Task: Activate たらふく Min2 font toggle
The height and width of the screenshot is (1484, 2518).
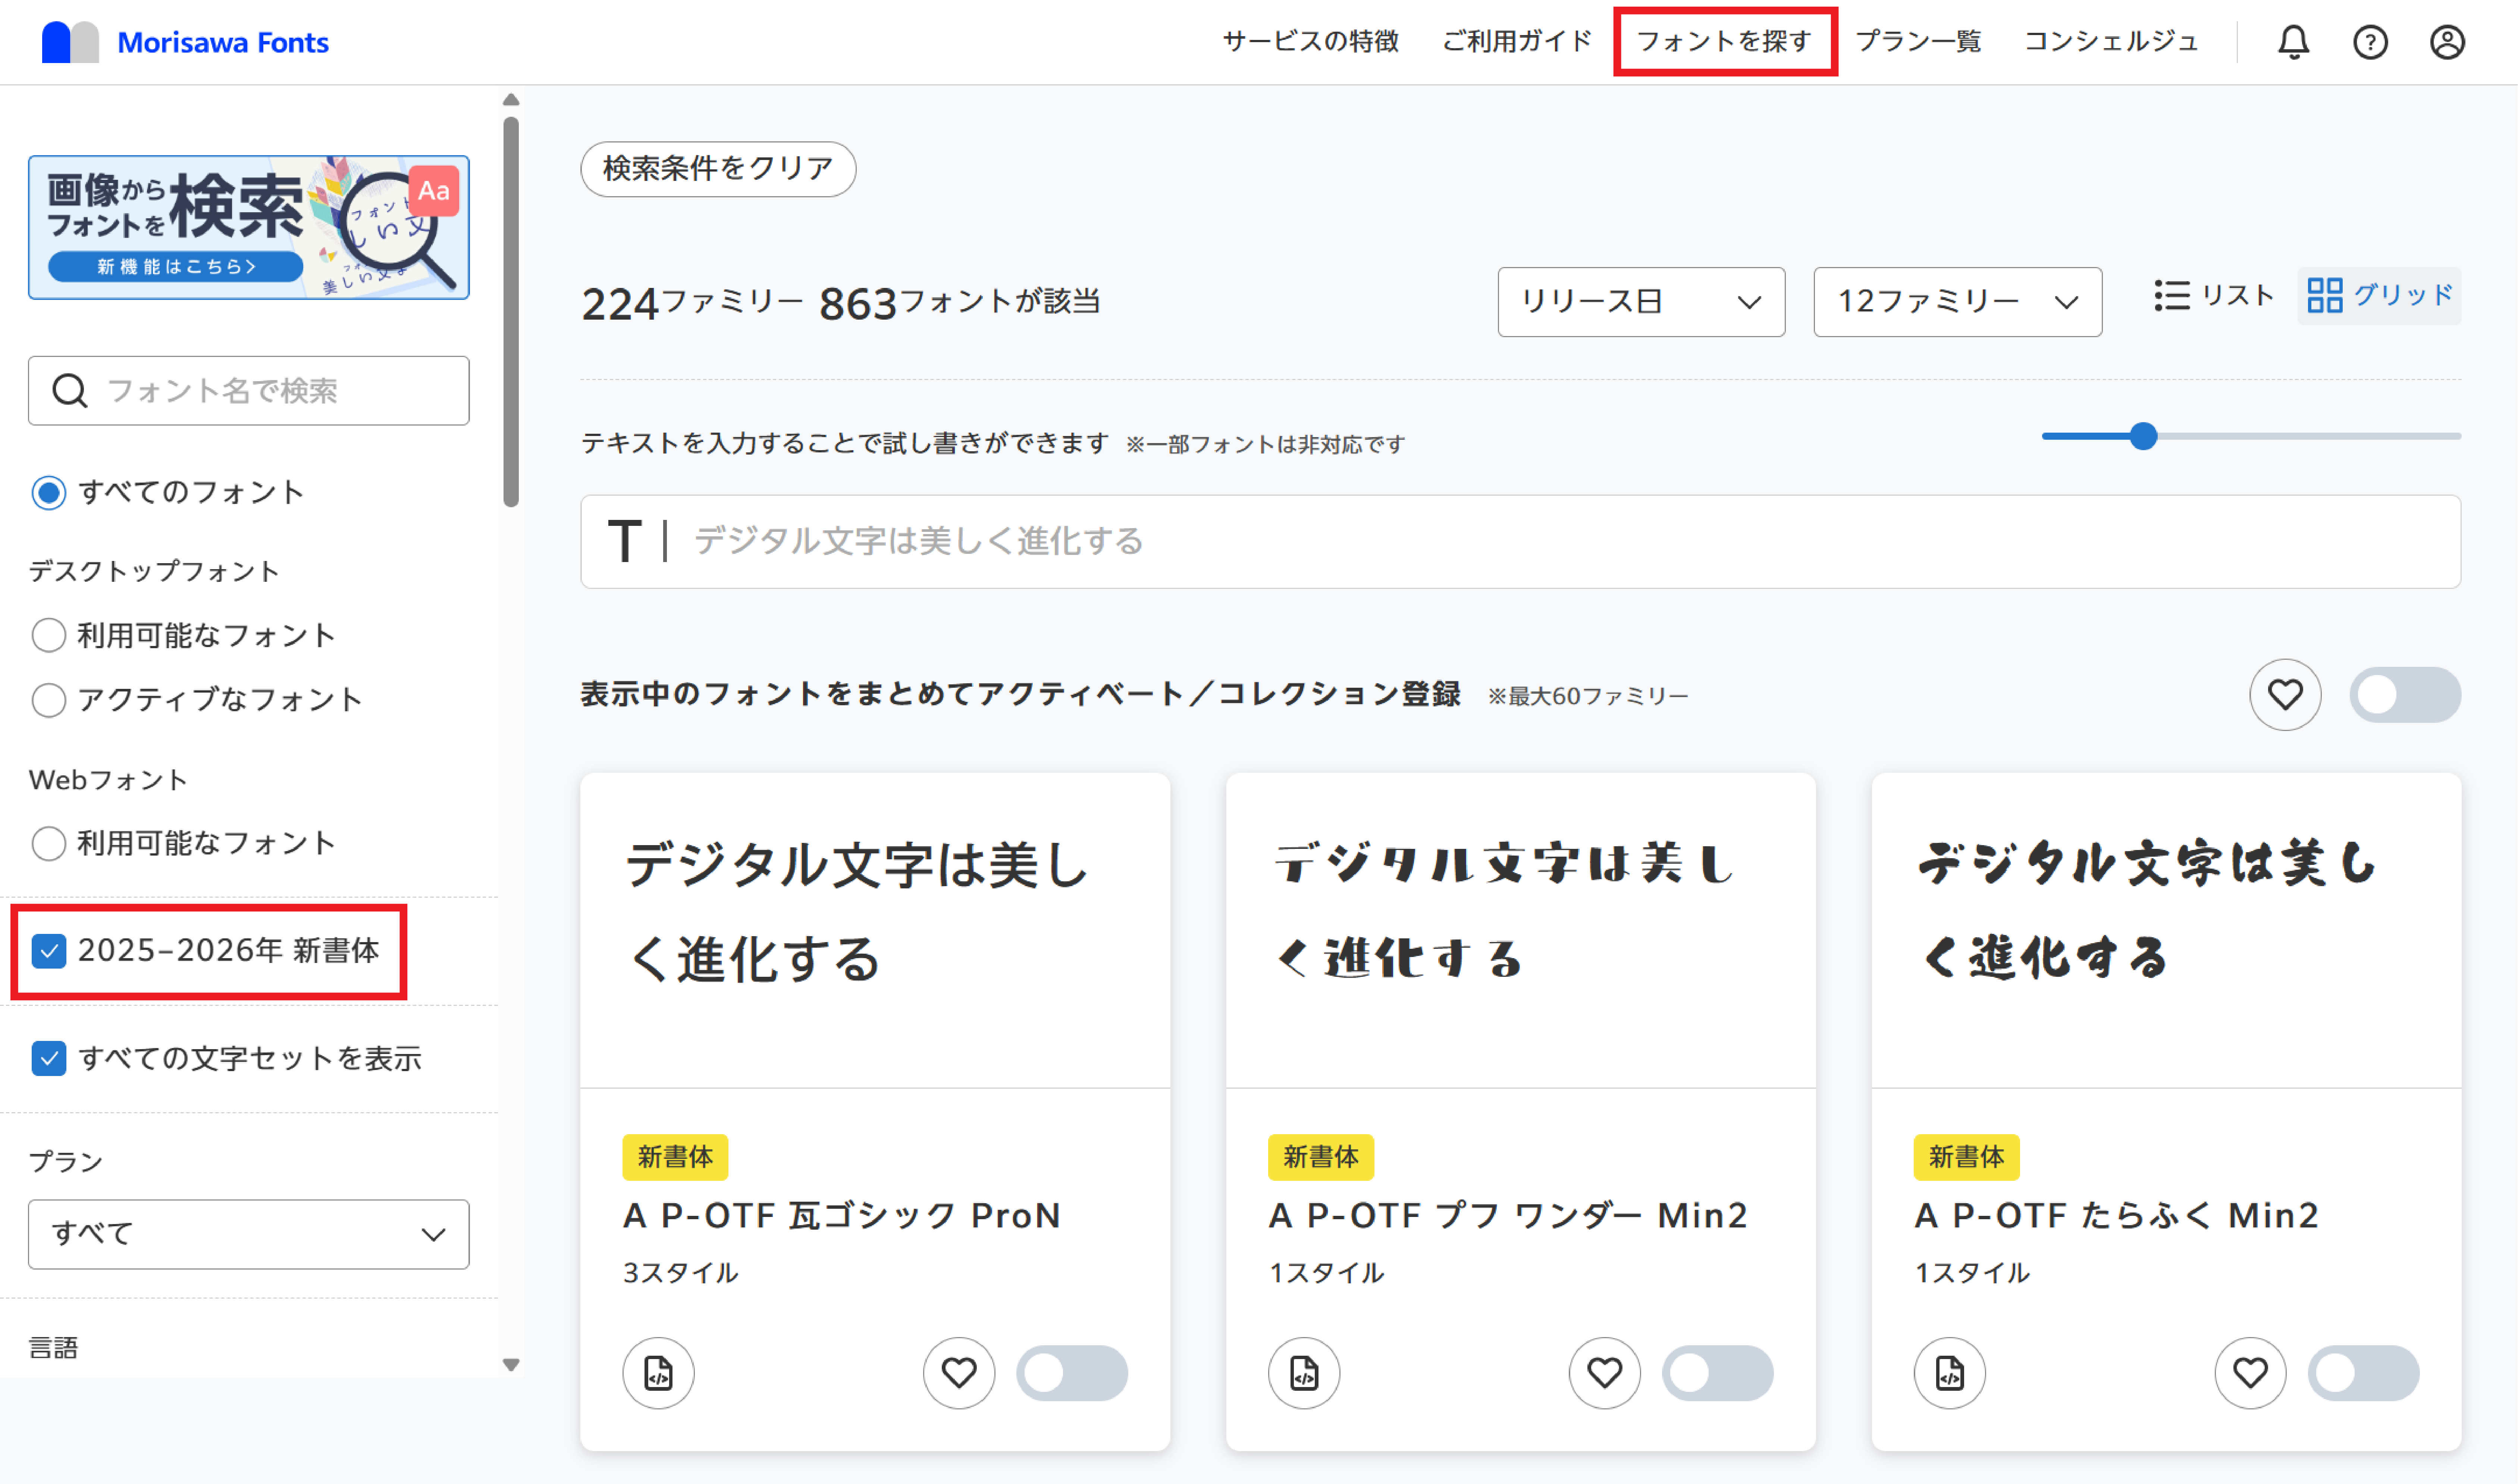Action: click(2364, 1373)
